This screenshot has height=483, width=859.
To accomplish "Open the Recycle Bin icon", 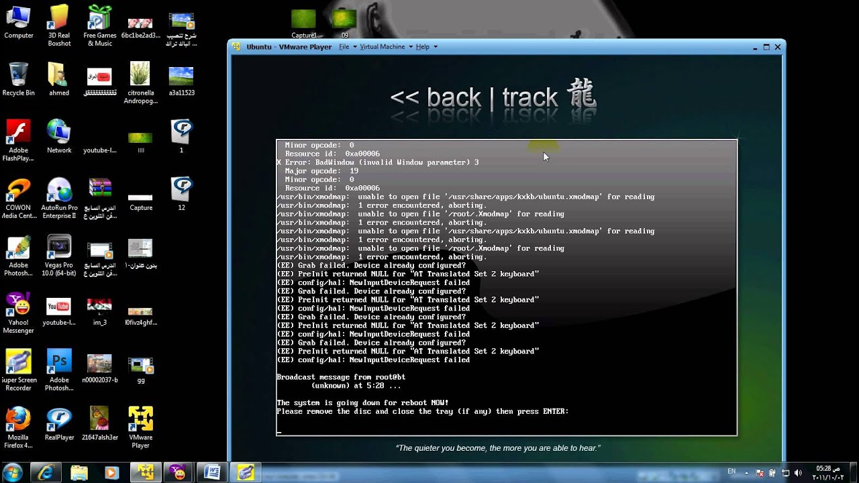I will (19, 79).
